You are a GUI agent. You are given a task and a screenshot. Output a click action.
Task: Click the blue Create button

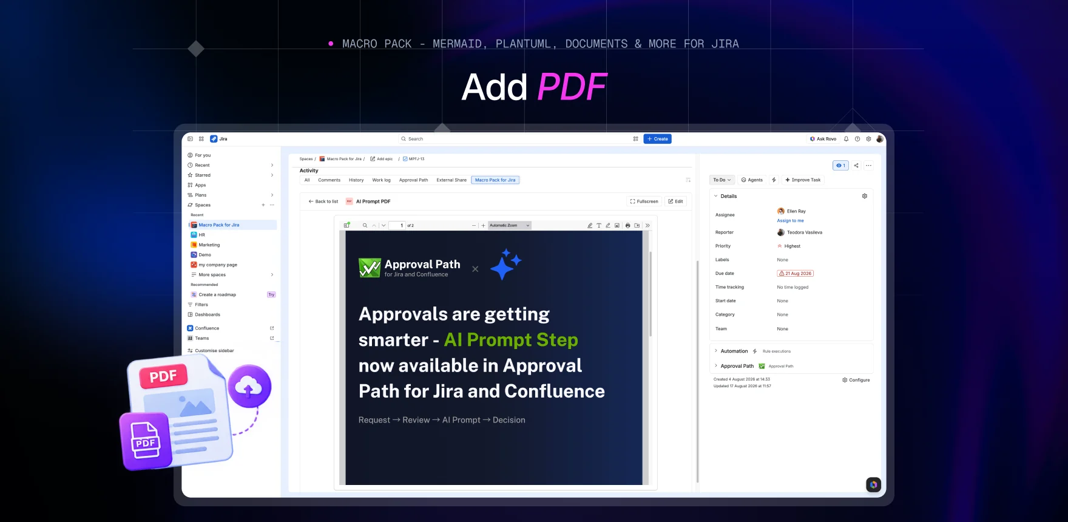pyautogui.click(x=657, y=139)
